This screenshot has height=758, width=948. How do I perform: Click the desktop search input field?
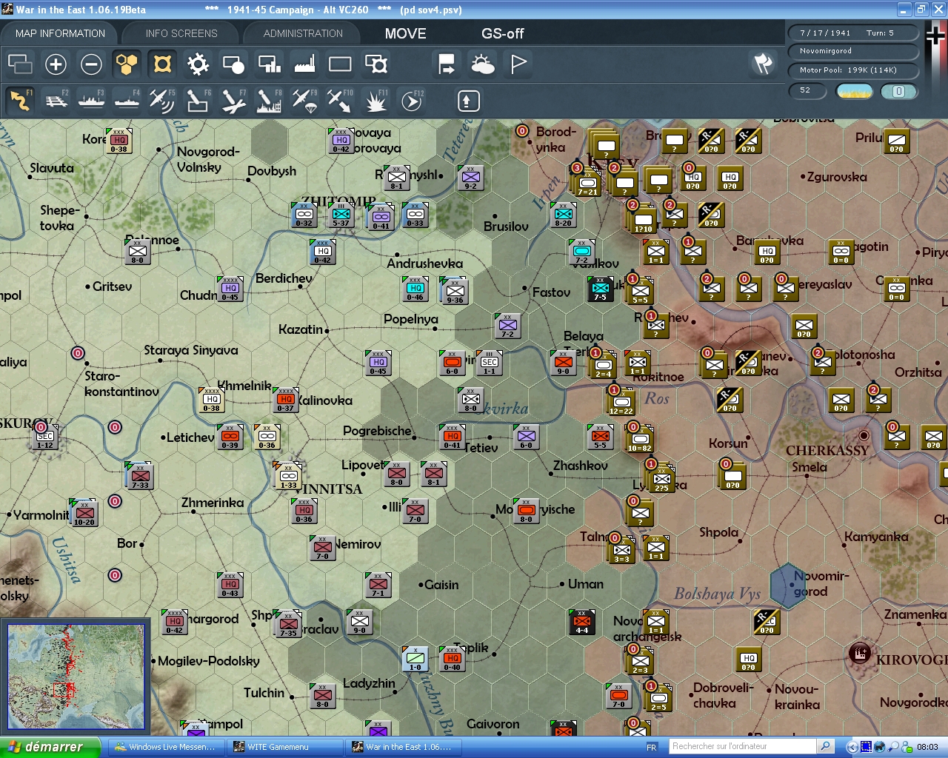(742, 746)
